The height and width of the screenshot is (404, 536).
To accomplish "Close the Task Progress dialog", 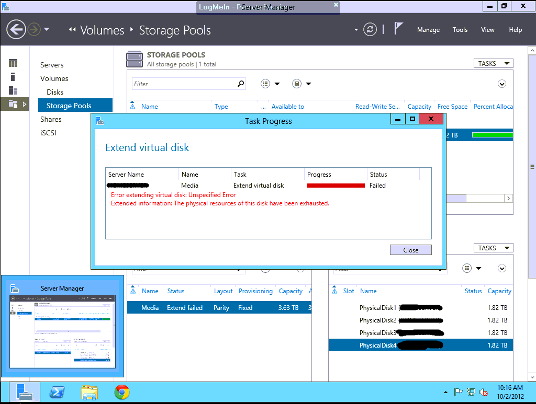I will [410, 250].
